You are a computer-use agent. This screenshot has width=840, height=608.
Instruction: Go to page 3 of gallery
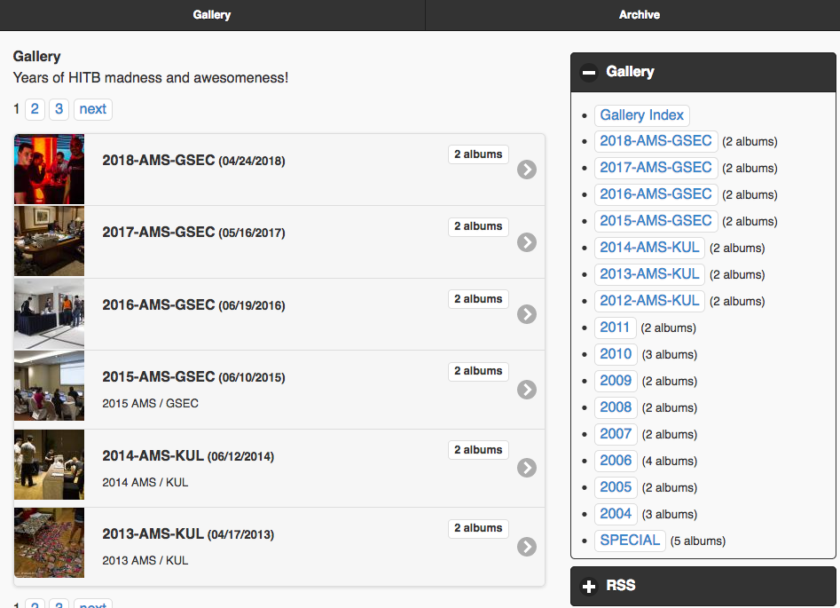pos(59,109)
